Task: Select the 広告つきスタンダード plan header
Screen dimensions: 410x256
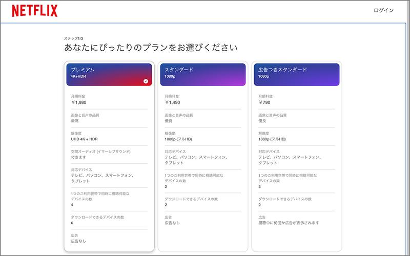Action: click(297, 74)
